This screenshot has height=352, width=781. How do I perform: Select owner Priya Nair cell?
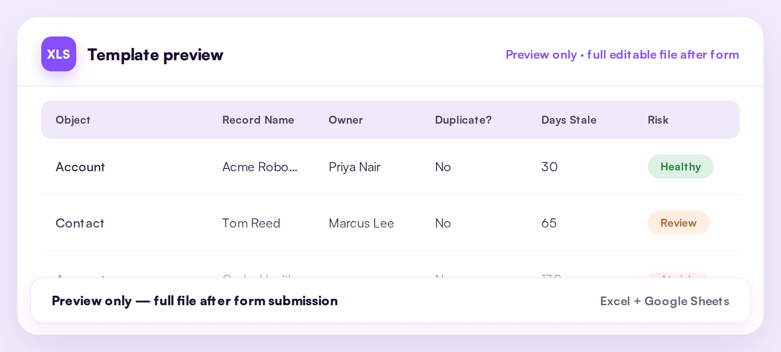pos(354,167)
